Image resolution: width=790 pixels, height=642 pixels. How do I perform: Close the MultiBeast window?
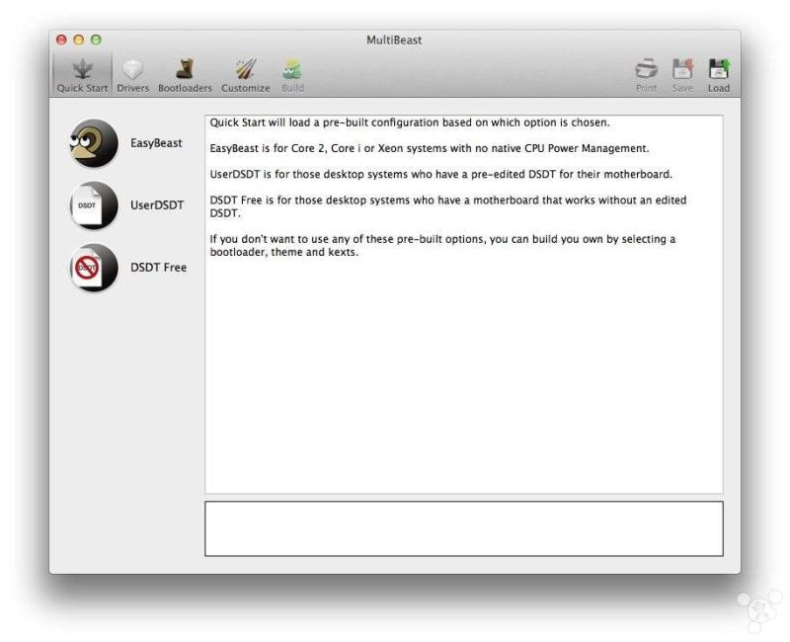coord(61,40)
